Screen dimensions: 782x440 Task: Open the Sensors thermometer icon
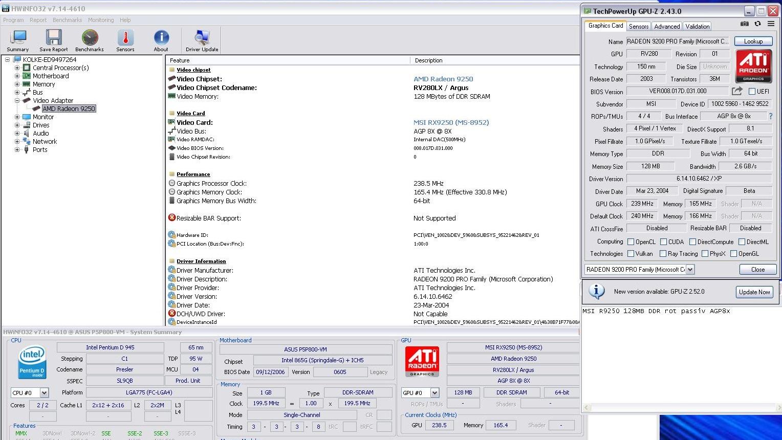tap(125, 40)
